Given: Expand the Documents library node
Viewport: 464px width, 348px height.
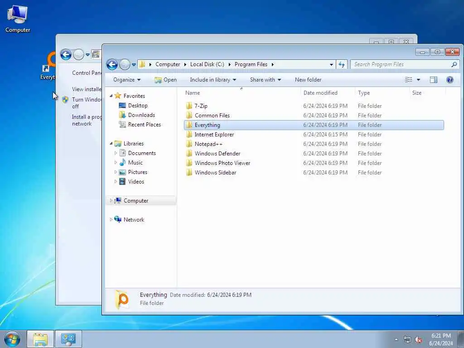Looking at the screenshot, I should 116,153.
